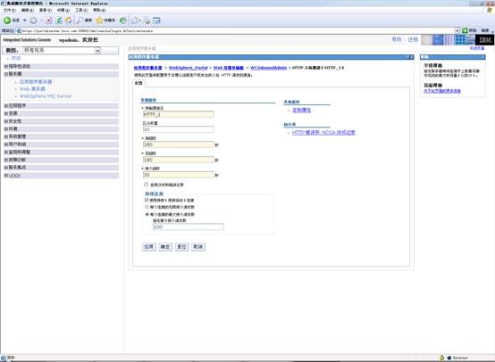Click the maximum persistent requests field showing 100

pos(189,226)
